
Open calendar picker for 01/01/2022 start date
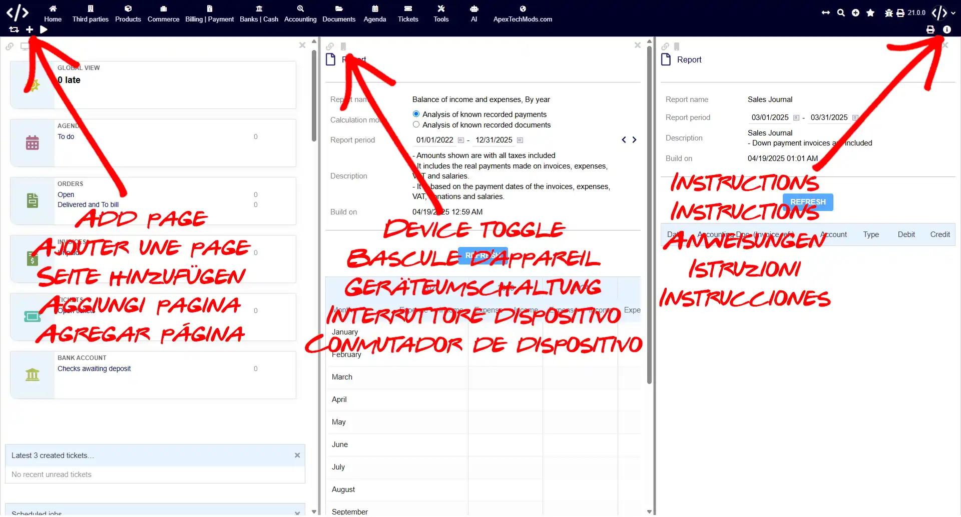[x=461, y=140]
